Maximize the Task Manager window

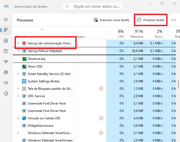click(x=162, y=3)
